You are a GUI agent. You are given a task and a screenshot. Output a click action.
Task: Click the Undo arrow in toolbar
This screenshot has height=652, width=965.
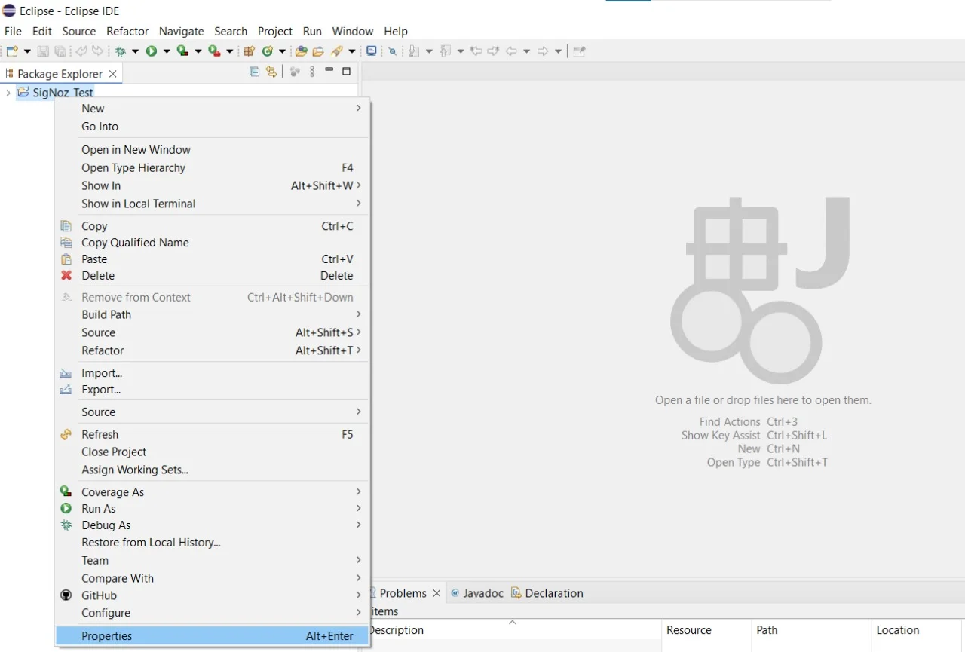pos(81,51)
